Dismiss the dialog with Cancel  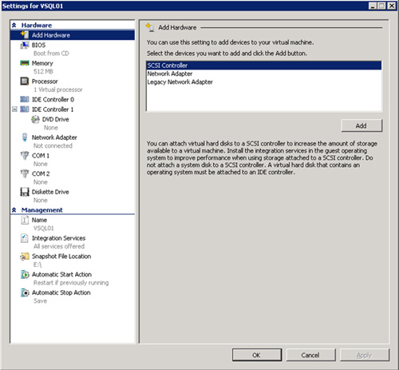[310, 355]
